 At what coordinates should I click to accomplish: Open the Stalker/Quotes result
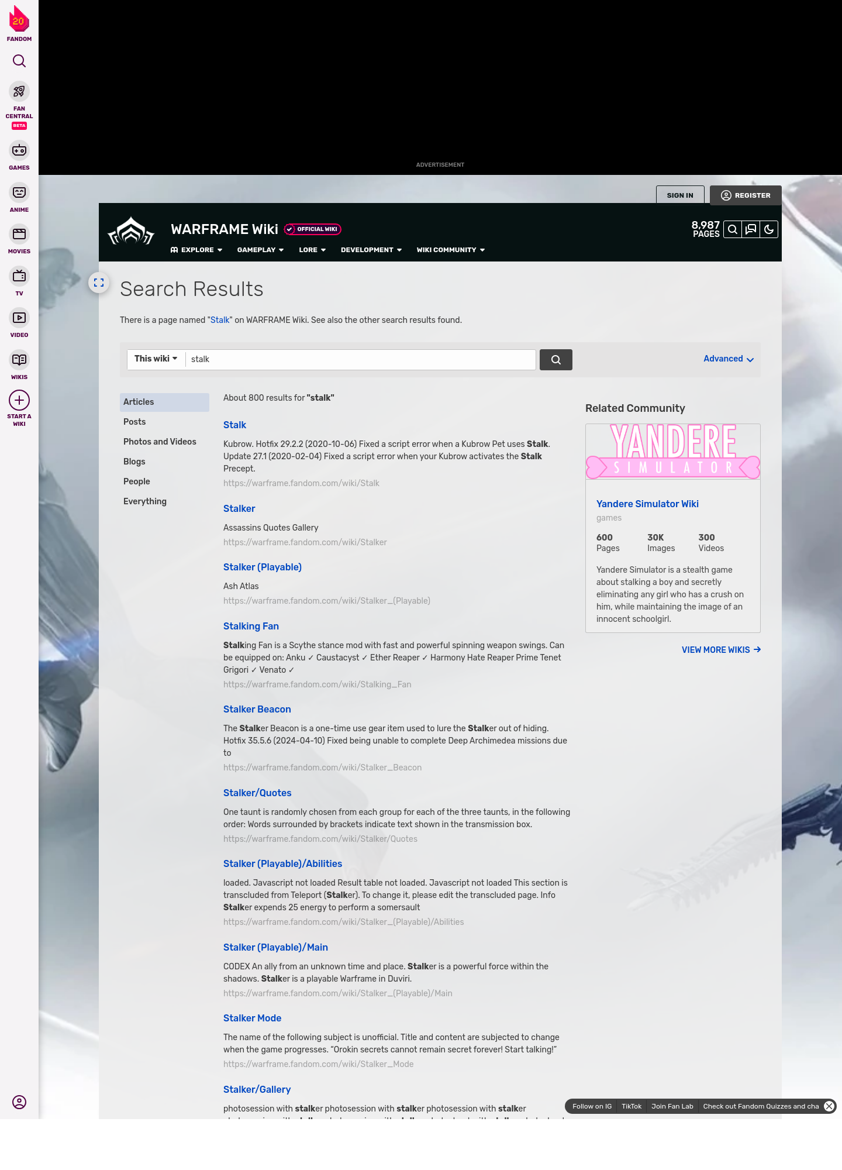pyautogui.click(x=257, y=793)
